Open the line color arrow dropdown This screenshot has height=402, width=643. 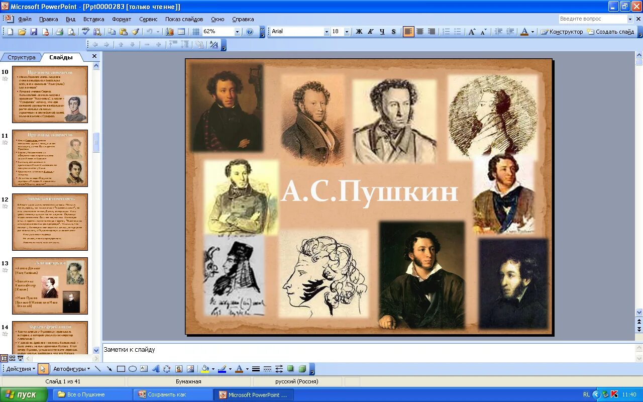231,369
